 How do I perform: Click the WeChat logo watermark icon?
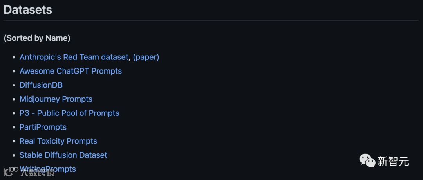tap(367, 161)
